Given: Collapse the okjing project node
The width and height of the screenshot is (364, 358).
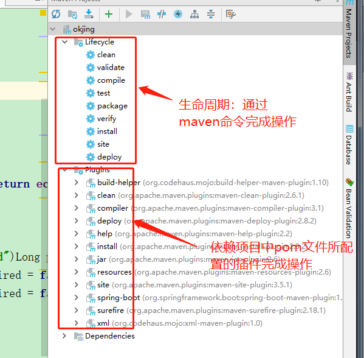Looking at the screenshot, I should click(x=53, y=29).
